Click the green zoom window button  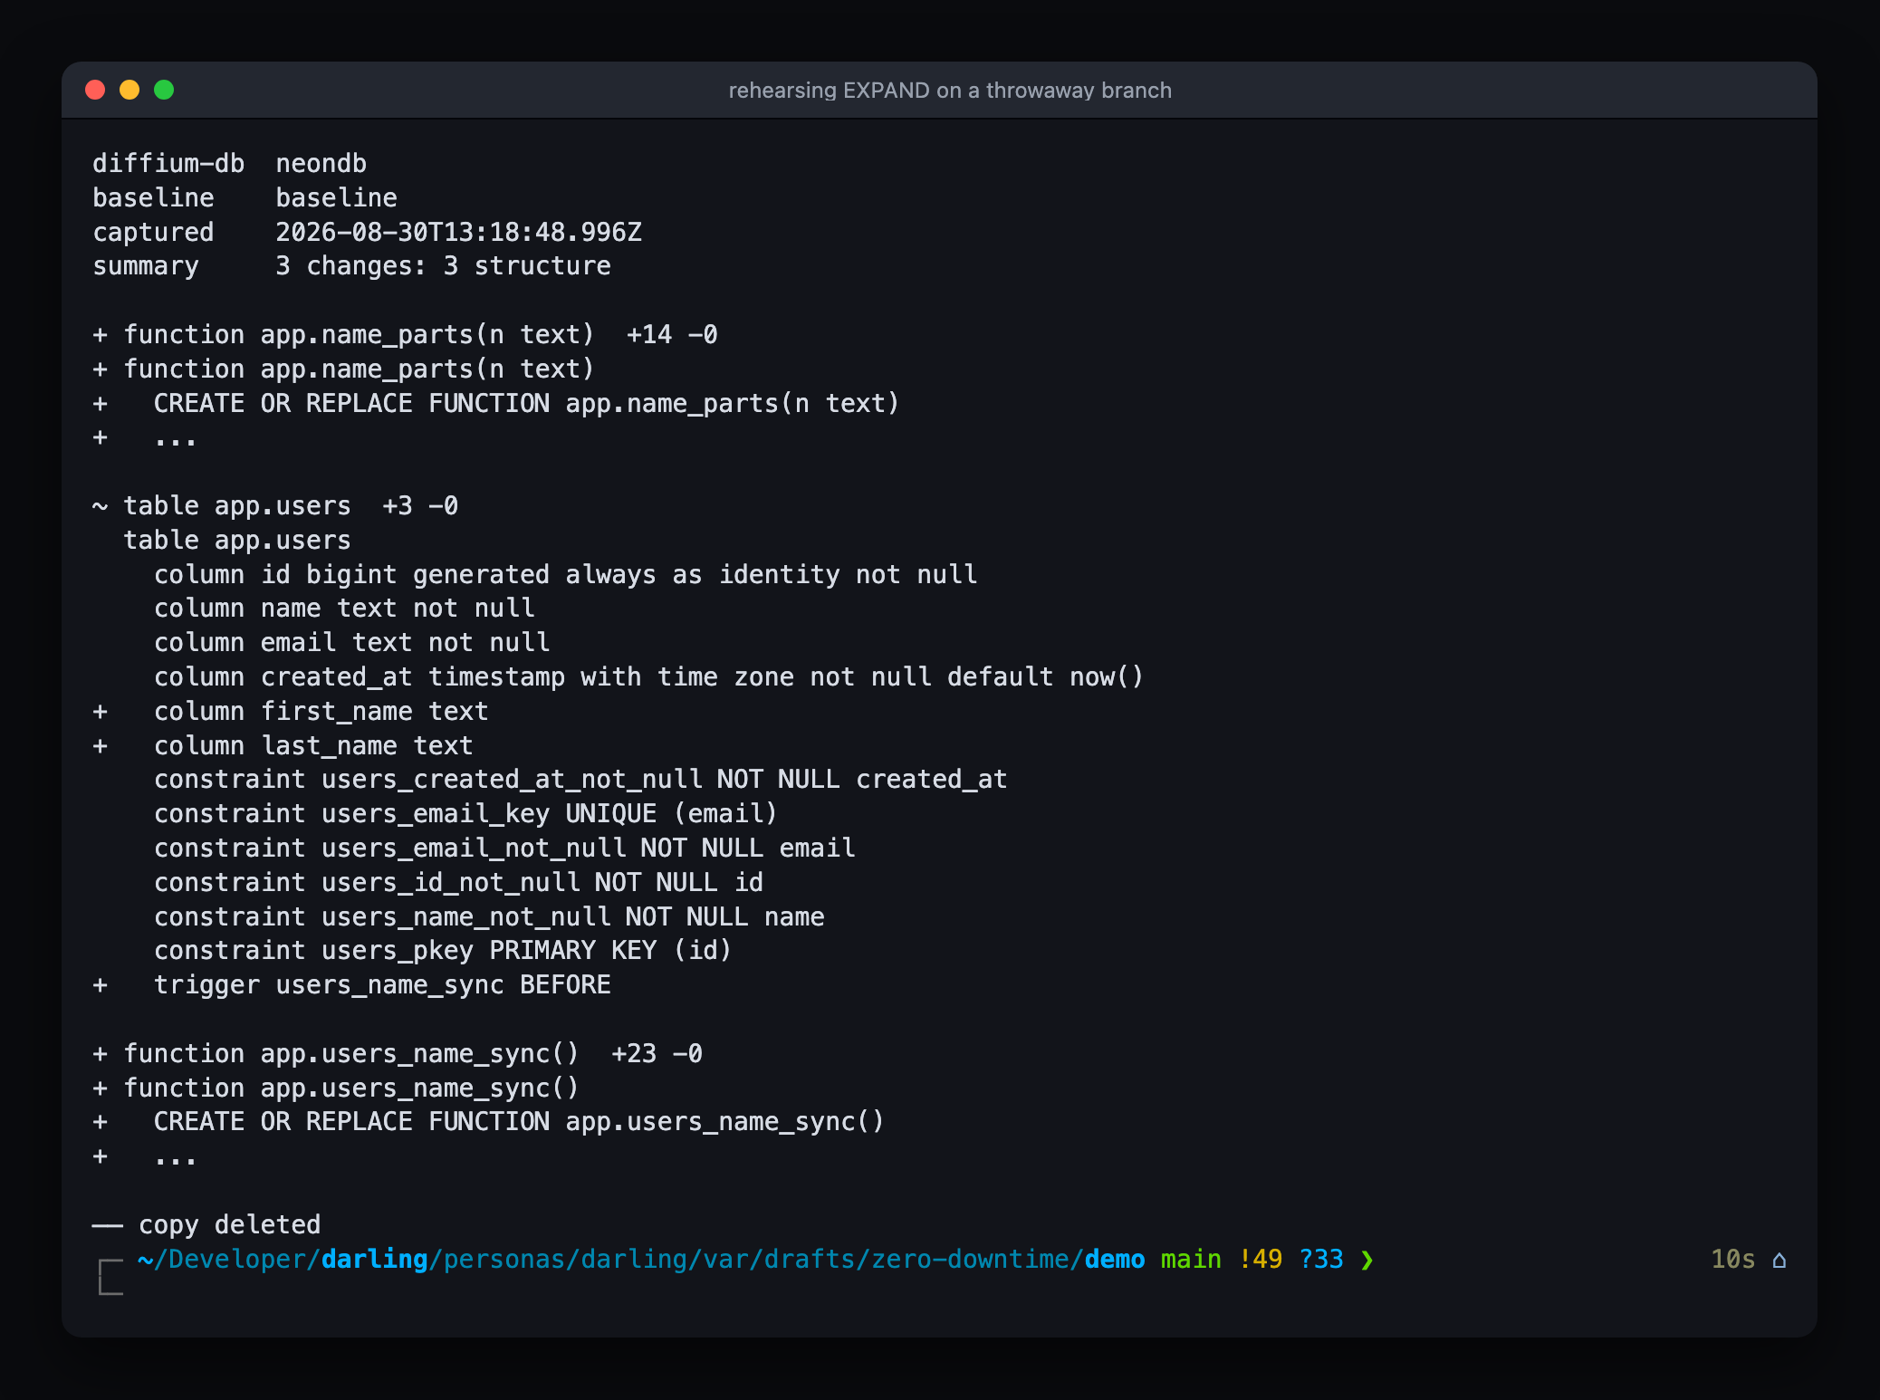(x=164, y=90)
